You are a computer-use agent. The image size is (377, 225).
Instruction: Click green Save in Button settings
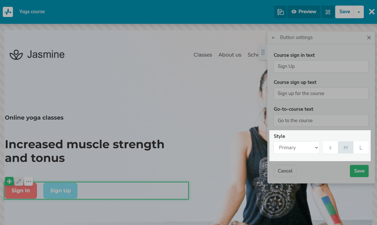359,171
